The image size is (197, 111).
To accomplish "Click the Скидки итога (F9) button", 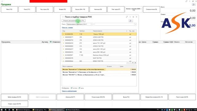I will pos(151,10).
